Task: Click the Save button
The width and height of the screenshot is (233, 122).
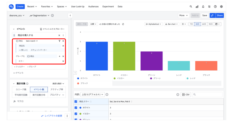Action: point(204,15)
